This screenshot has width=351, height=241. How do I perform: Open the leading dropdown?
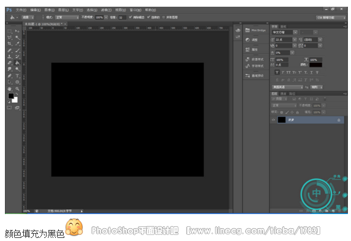pyautogui.click(x=320, y=40)
